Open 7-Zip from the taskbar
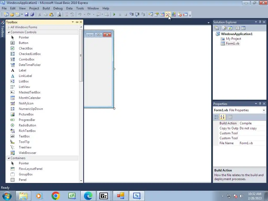 click(x=104, y=196)
